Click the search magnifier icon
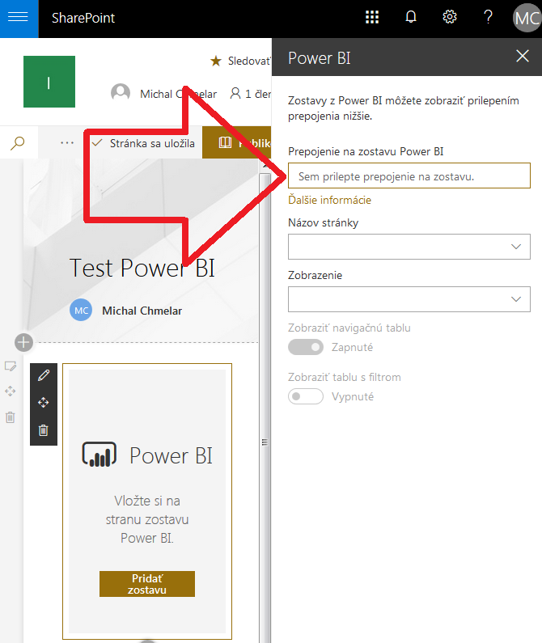542x643 pixels. (x=18, y=143)
